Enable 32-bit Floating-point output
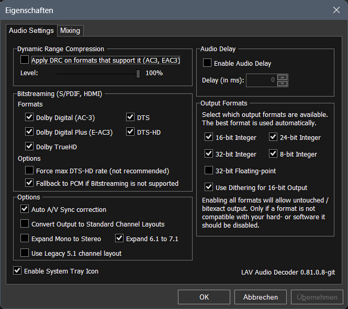Viewport: 348px width, 309px height. pos(209,171)
